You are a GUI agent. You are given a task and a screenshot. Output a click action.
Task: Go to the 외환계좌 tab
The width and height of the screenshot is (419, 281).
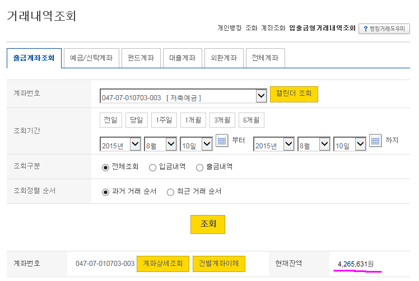pyautogui.click(x=224, y=58)
